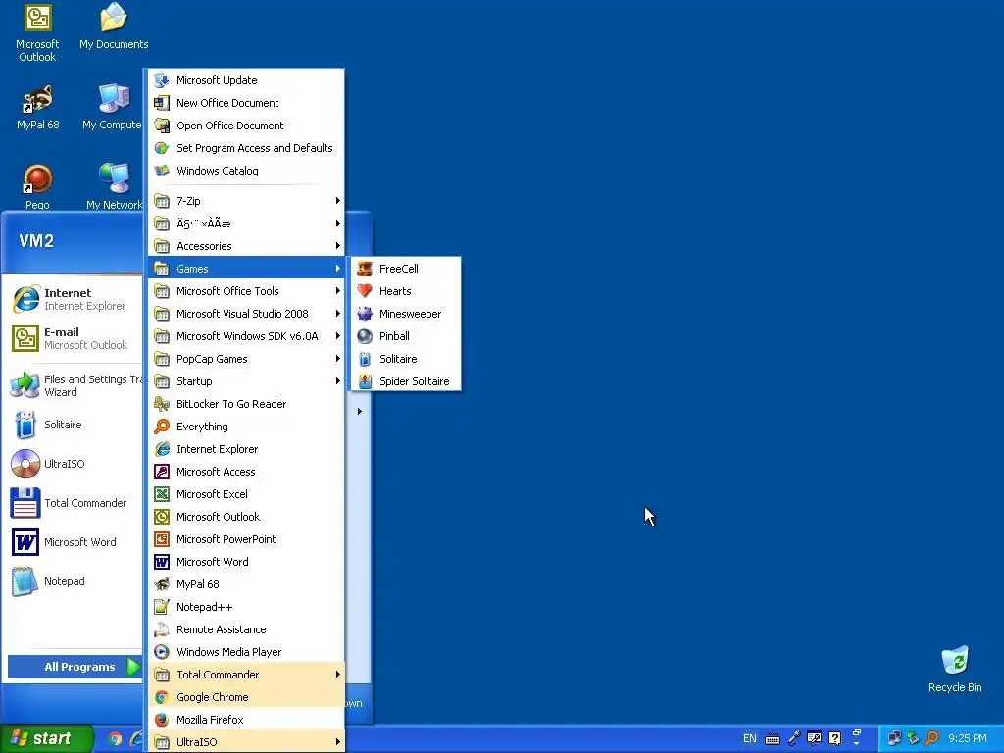Click Spider Solitaire icon
Image resolution: width=1004 pixels, height=753 pixels.
[x=365, y=381]
